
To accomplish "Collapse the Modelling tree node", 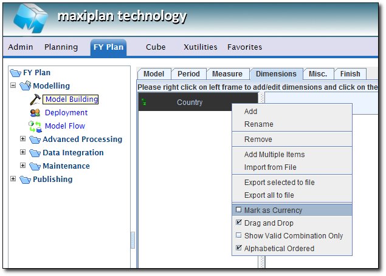I will (x=13, y=86).
